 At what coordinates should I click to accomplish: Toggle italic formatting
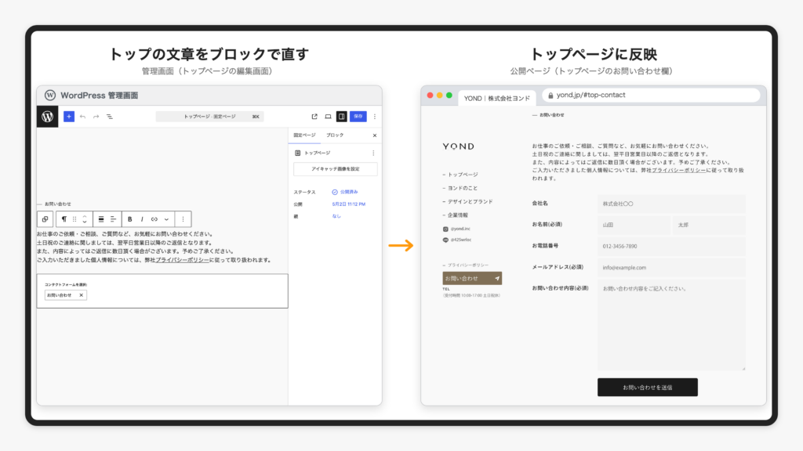click(x=142, y=219)
